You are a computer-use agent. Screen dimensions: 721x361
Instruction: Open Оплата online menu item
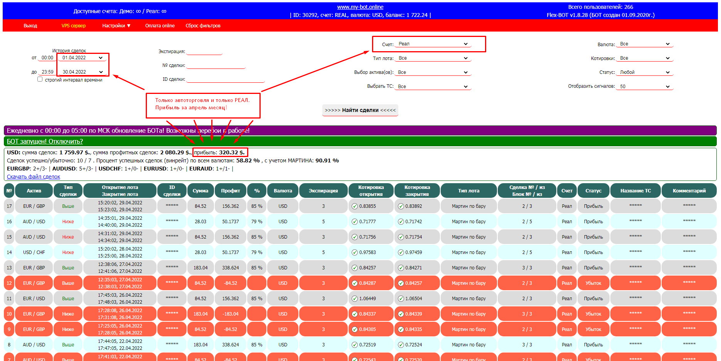pos(160,26)
